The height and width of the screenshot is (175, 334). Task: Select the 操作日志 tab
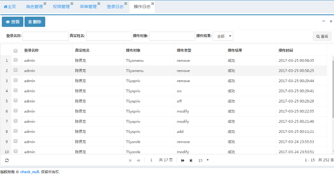(x=142, y=7)
